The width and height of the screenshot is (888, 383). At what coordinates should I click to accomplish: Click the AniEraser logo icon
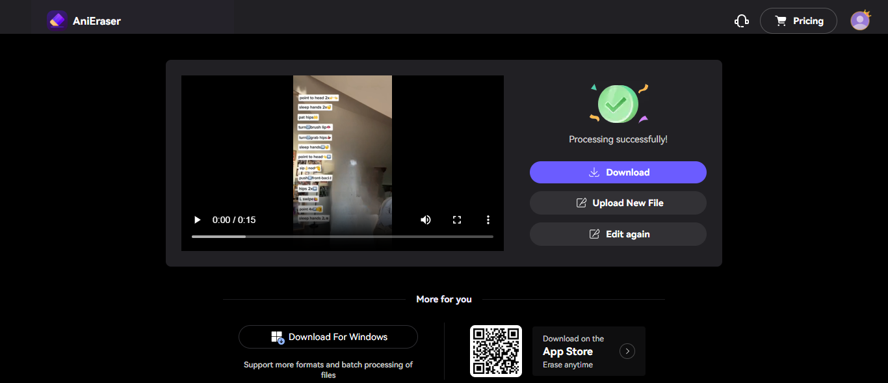tap(57, 20)
